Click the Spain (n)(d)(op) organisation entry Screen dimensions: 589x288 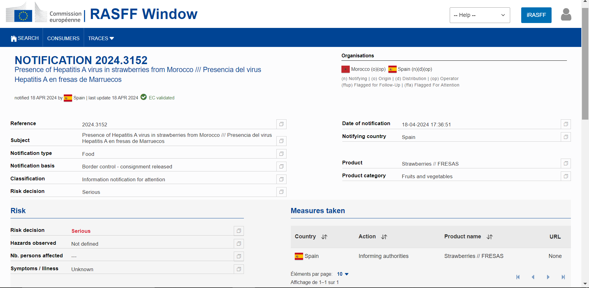[x=410, y=69]
